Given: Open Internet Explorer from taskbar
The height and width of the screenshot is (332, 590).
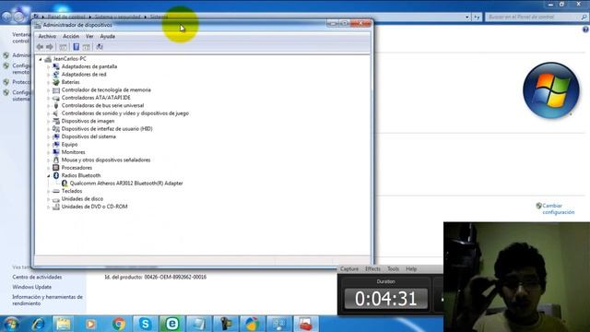Looking at the screenshot, I should [38, 324].
